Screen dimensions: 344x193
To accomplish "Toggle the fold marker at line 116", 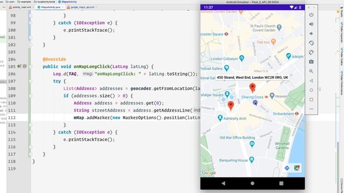I will [31, 147].
